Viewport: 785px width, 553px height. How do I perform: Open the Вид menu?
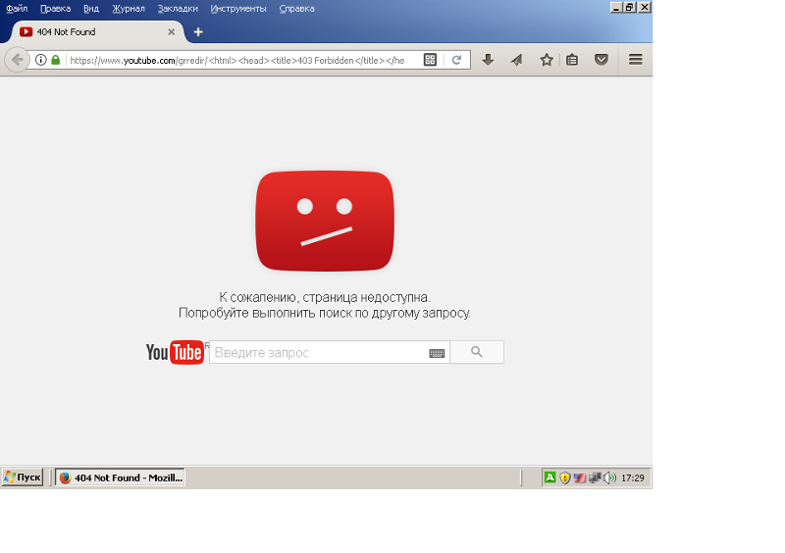[x=91, y=9]
